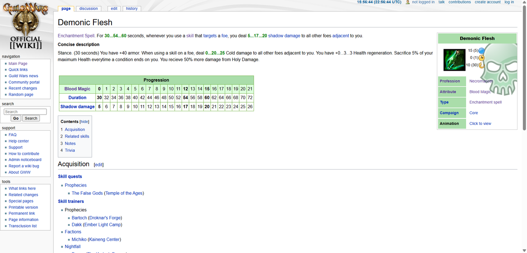527x253 pixels.
Task: Click the Enchantment Spell link in description
Action: (76, 36)
